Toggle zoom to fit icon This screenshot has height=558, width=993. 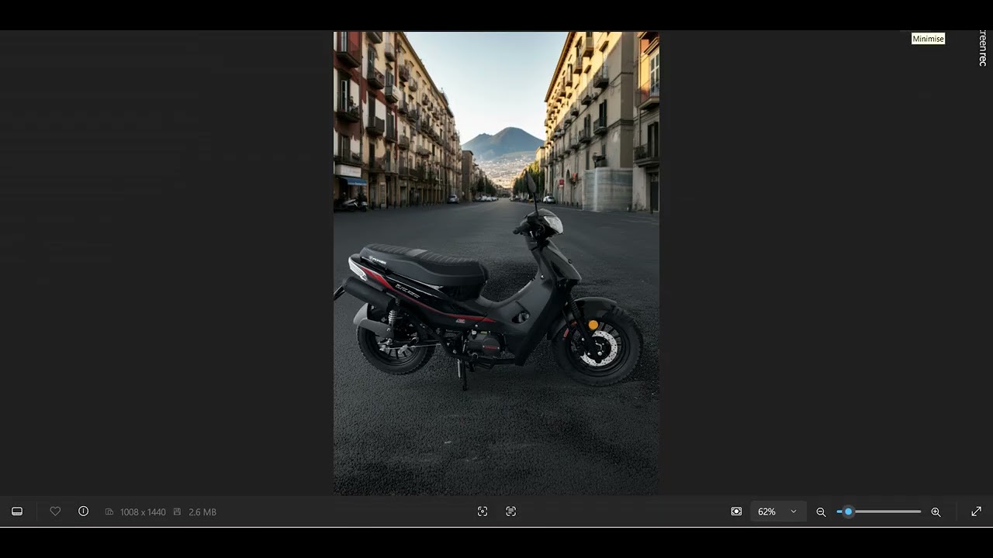pos(736,511)
